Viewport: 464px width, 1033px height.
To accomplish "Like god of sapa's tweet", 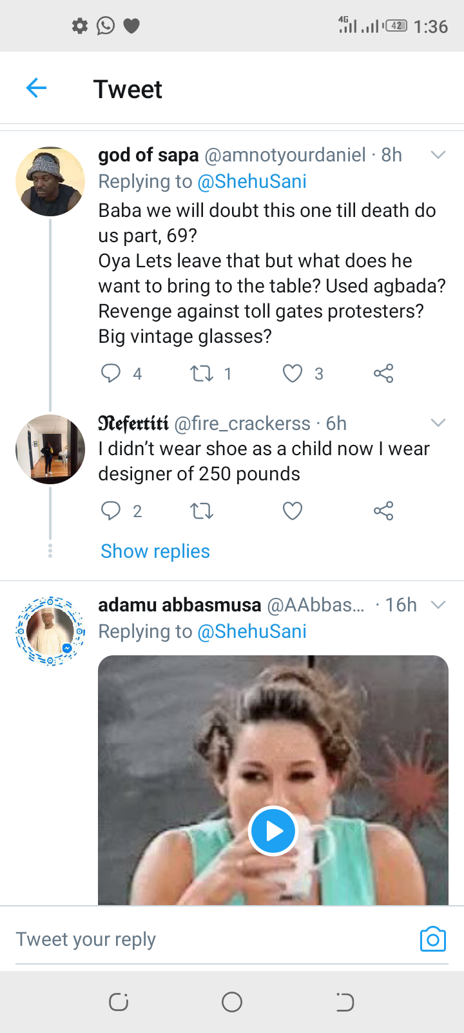I will [x=293, y=373].
